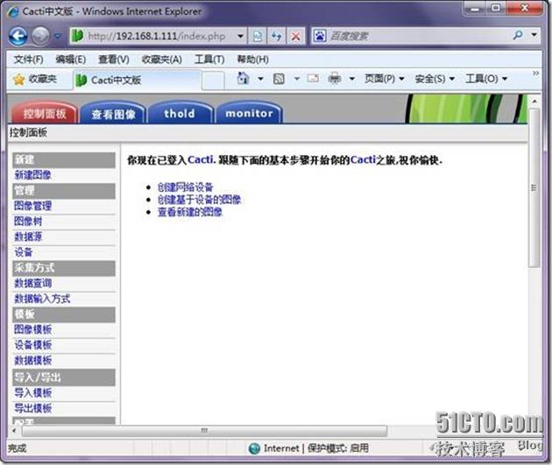This screenshot has width=552, height=465.
Task: Expand the Home button dropdown arrow
Action: [x=260, y=79]
